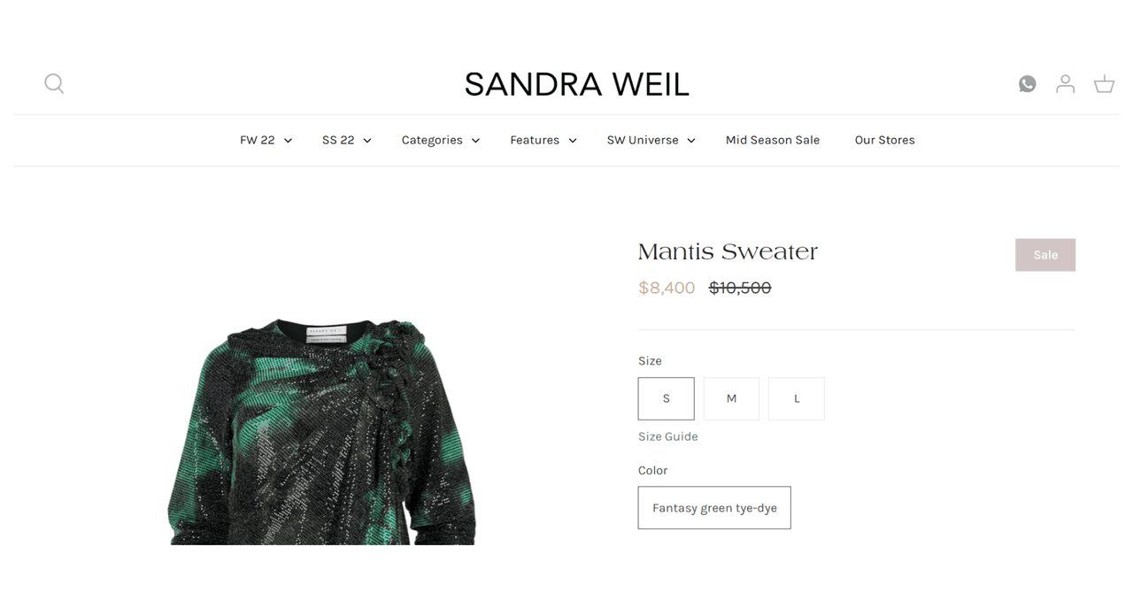The height and width of the screenshot is (593, 1133).
Task: Expand the Categories dropdown menu
Action: [440, 140]
